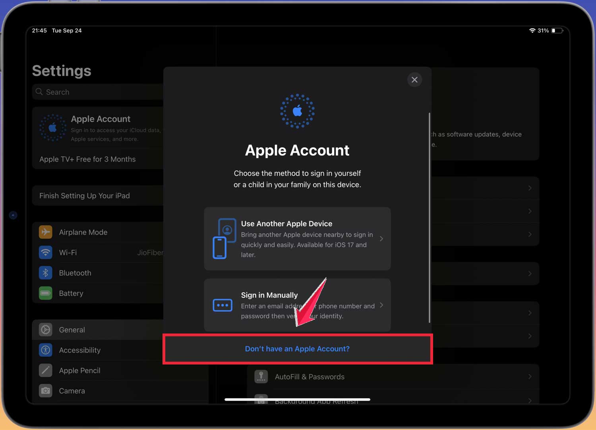Click the Camera icon in sidebar
Viewport: 596px width, 430px height.
[45, 391]
